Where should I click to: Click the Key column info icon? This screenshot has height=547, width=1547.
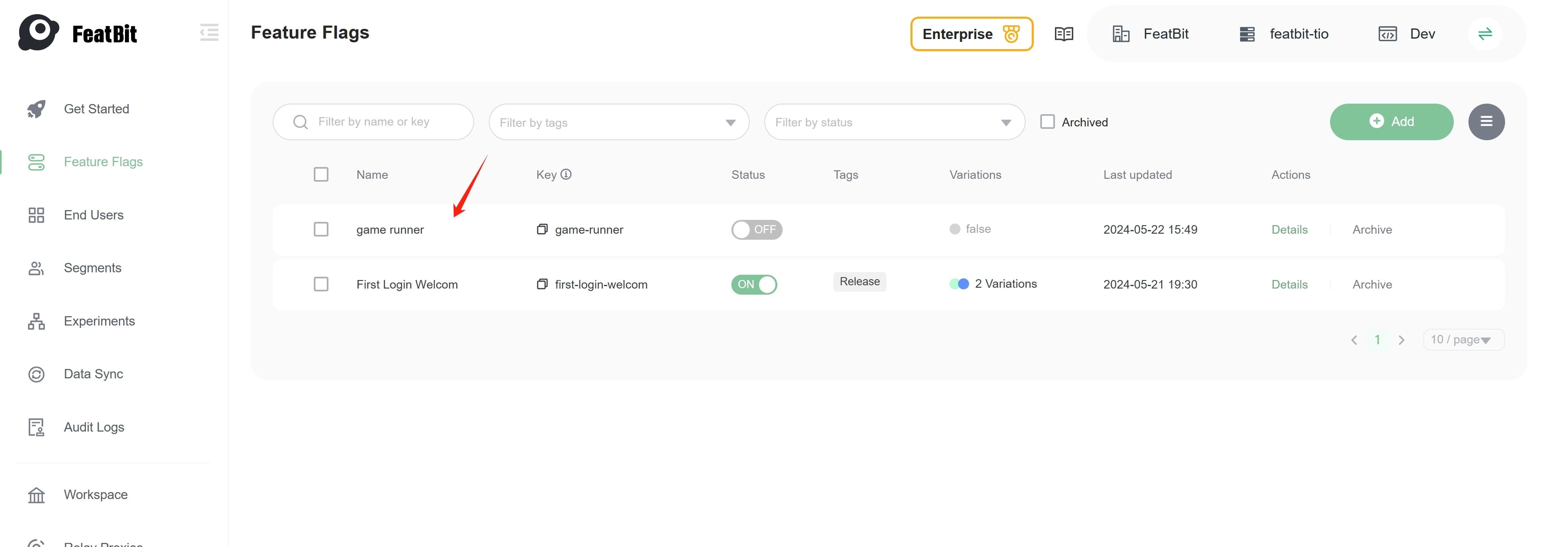pos(566,174)
